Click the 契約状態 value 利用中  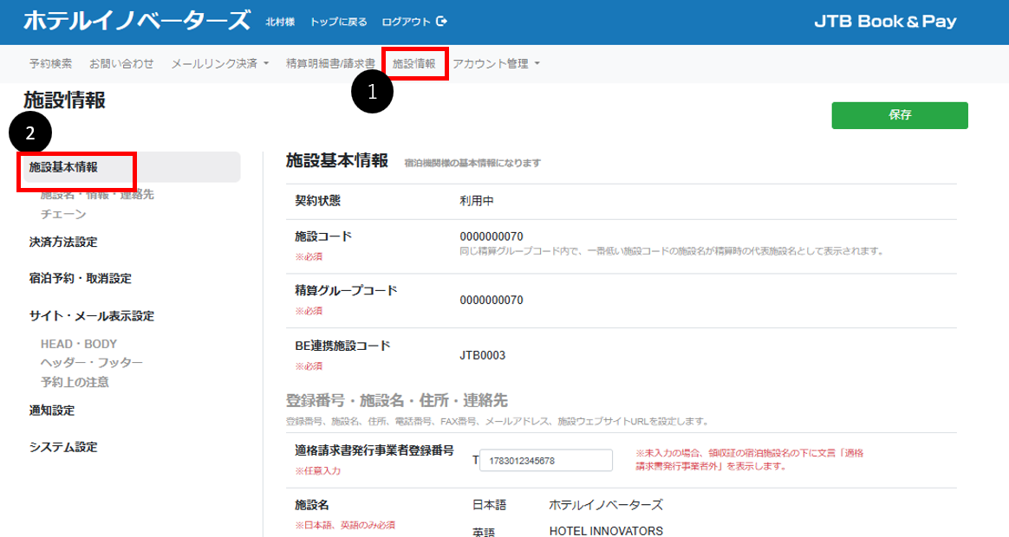(x=477, y=201)
